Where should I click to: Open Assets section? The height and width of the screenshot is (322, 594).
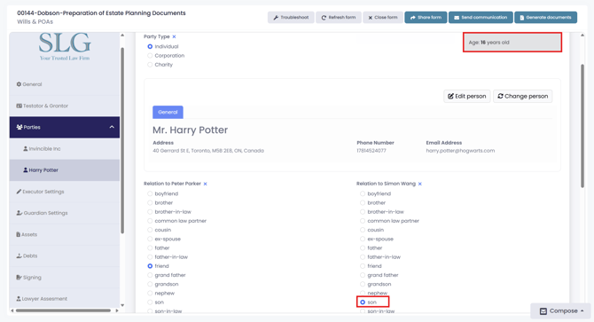tap(65, 234)
